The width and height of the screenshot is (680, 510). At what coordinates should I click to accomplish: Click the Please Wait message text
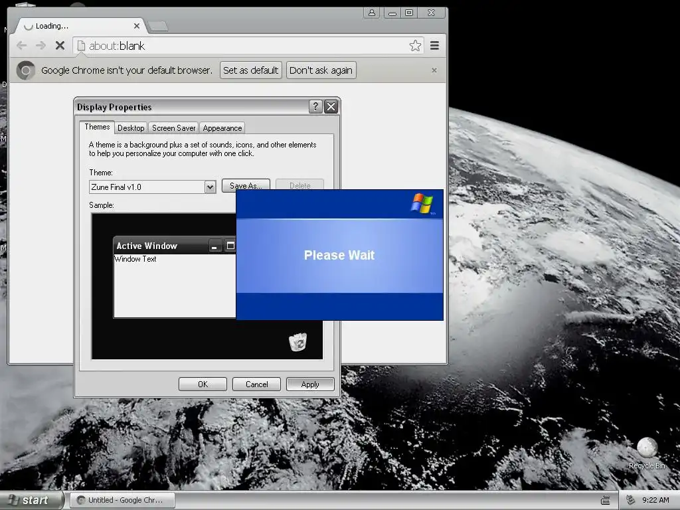click(x=339, y=255)
